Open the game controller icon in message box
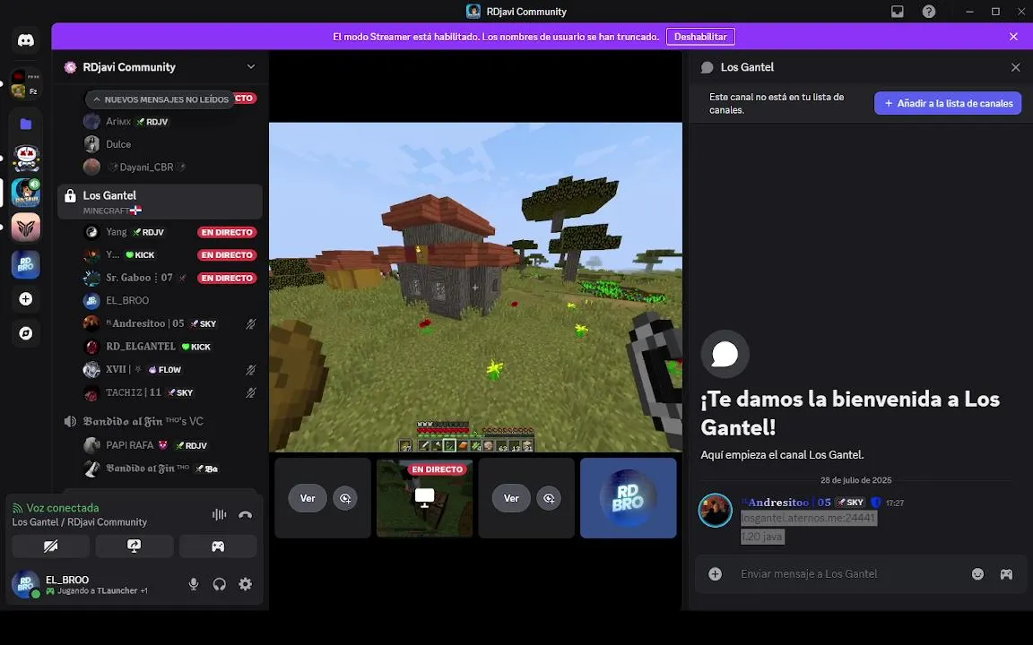1033x645 pixels. [x=1006, y=574]
